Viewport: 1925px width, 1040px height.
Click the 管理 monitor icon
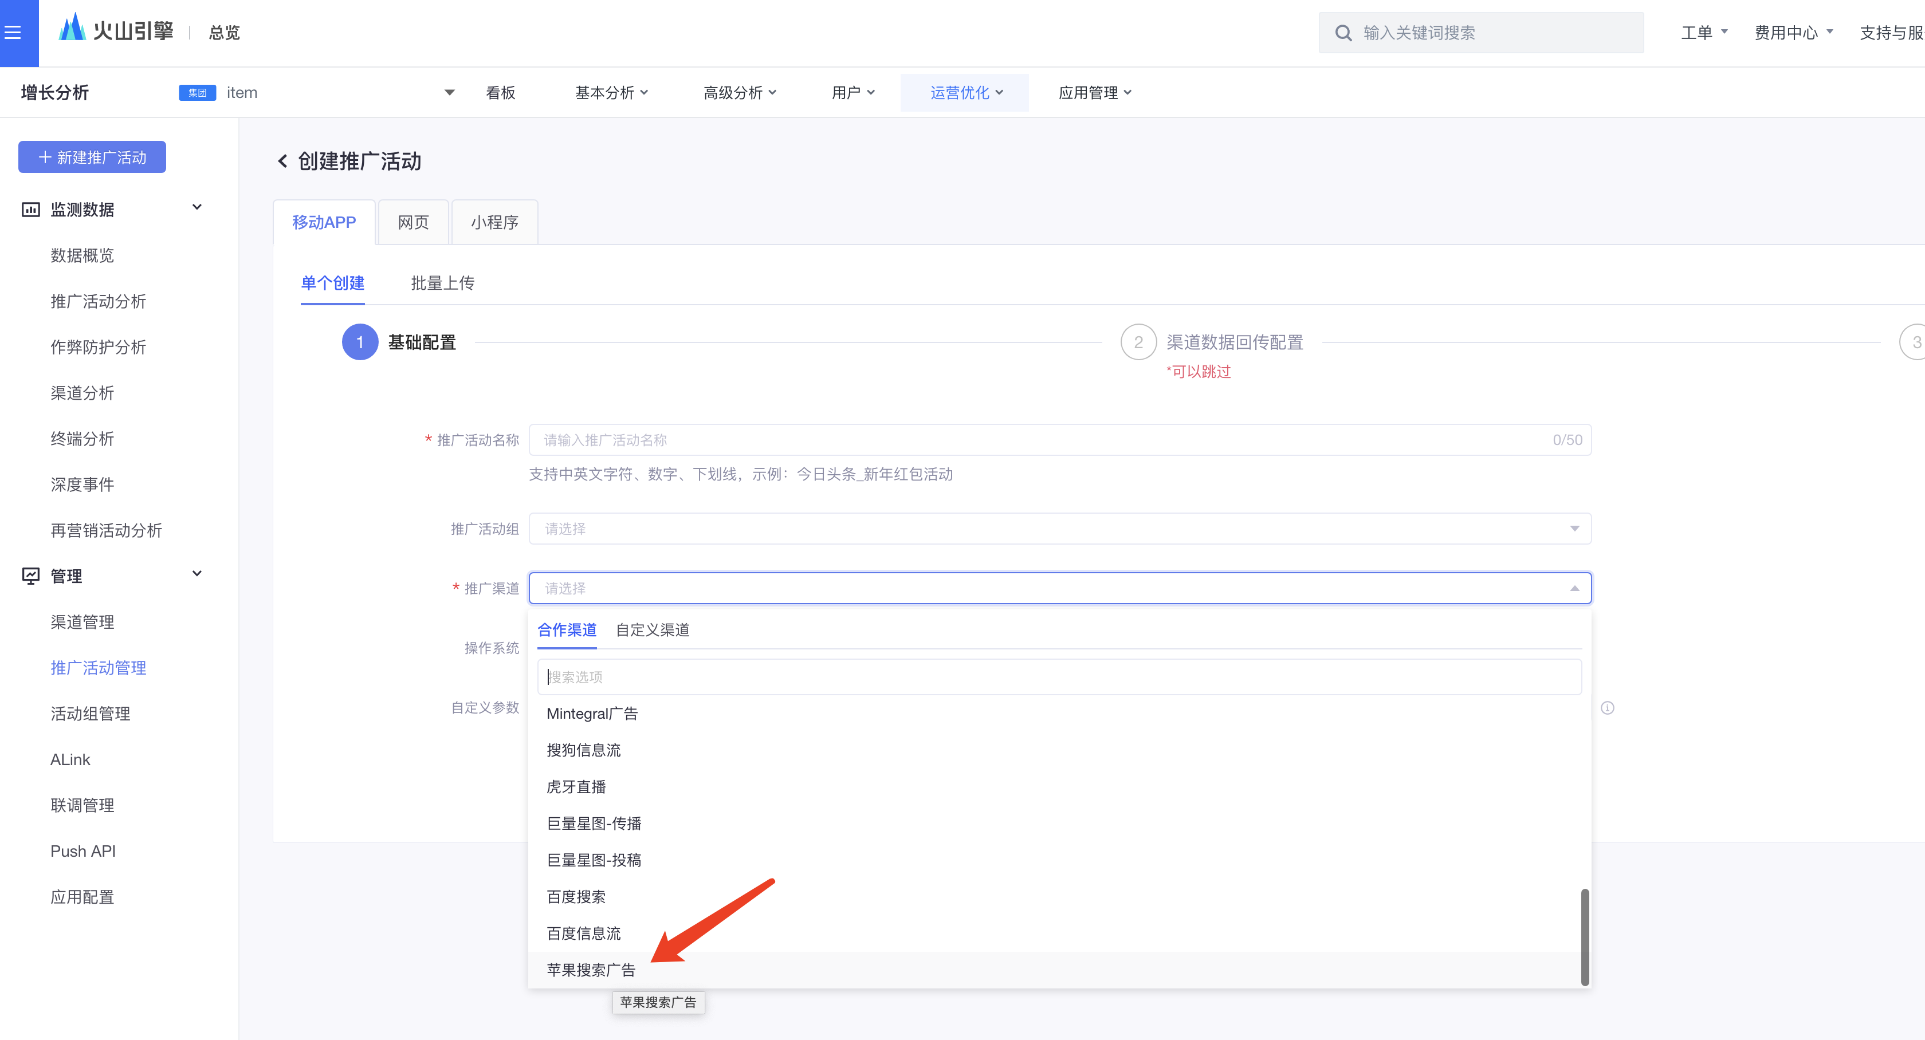tap(30, 576)
